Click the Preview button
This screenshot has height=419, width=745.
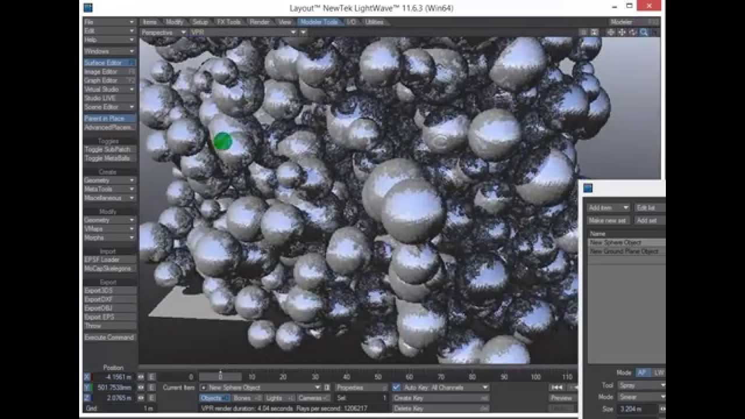click(562, 398)
